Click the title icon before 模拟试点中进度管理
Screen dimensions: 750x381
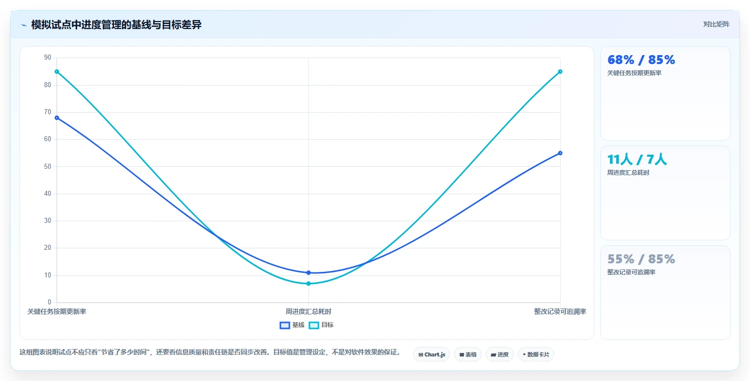[x=24, y=25]
